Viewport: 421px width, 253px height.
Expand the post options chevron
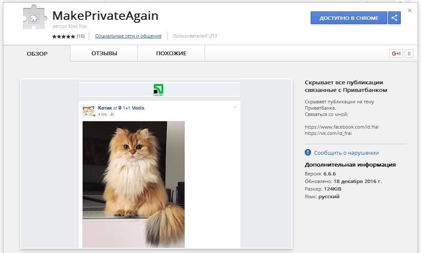pos(235,107)
